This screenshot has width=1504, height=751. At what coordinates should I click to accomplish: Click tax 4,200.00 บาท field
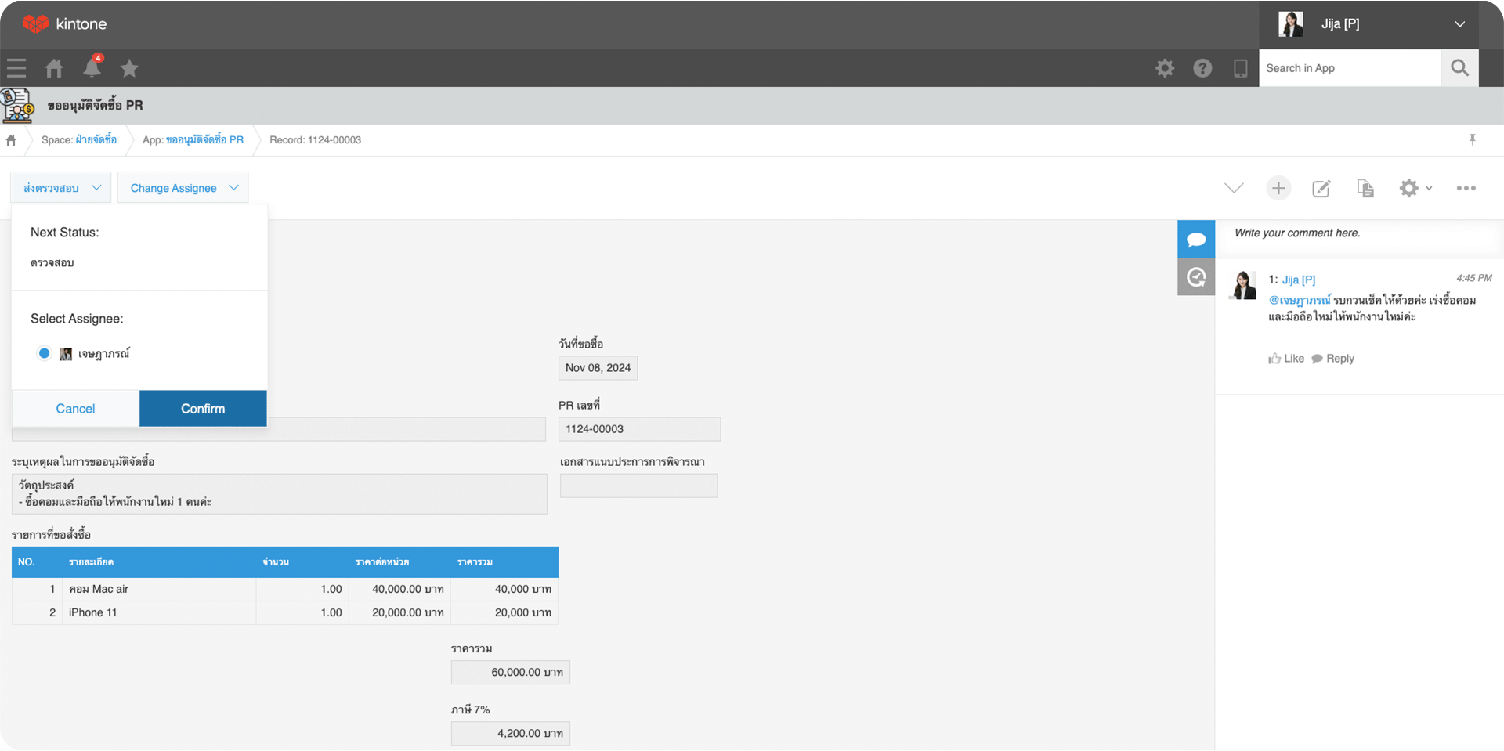coord(511,734)
